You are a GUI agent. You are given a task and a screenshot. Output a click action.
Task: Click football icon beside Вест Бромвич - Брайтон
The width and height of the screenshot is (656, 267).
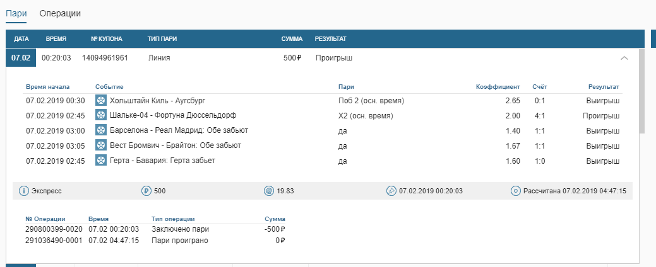click(x=101, y=145)
